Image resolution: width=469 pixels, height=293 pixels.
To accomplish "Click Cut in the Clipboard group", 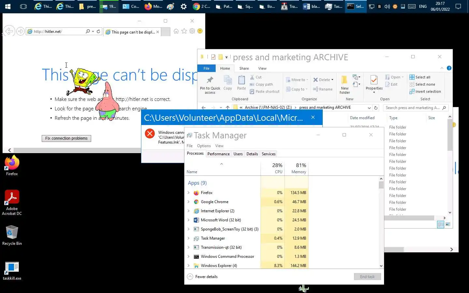I will pyautogui.click(x=256, y=77).
